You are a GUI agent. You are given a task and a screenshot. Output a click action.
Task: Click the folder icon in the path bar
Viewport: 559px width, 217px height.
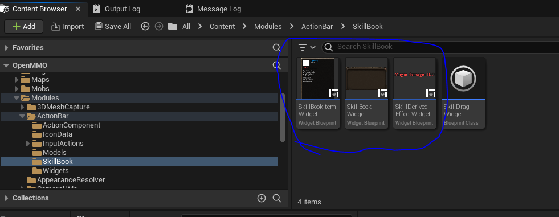tap(173, 26)
